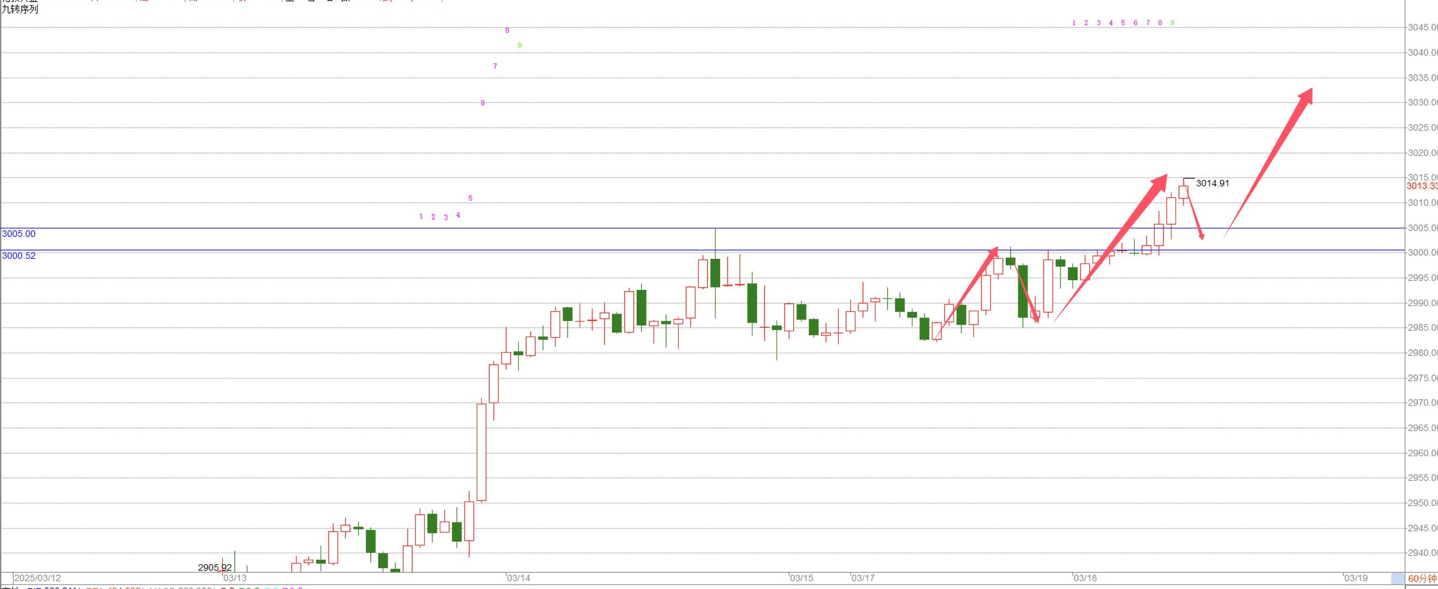Click the 3014.91 high price label
The height and width of the screenshot is (589, 1438).
click(1212, 183)
